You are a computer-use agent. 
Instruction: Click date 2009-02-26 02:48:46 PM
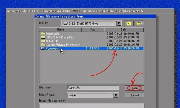point(123,41)
